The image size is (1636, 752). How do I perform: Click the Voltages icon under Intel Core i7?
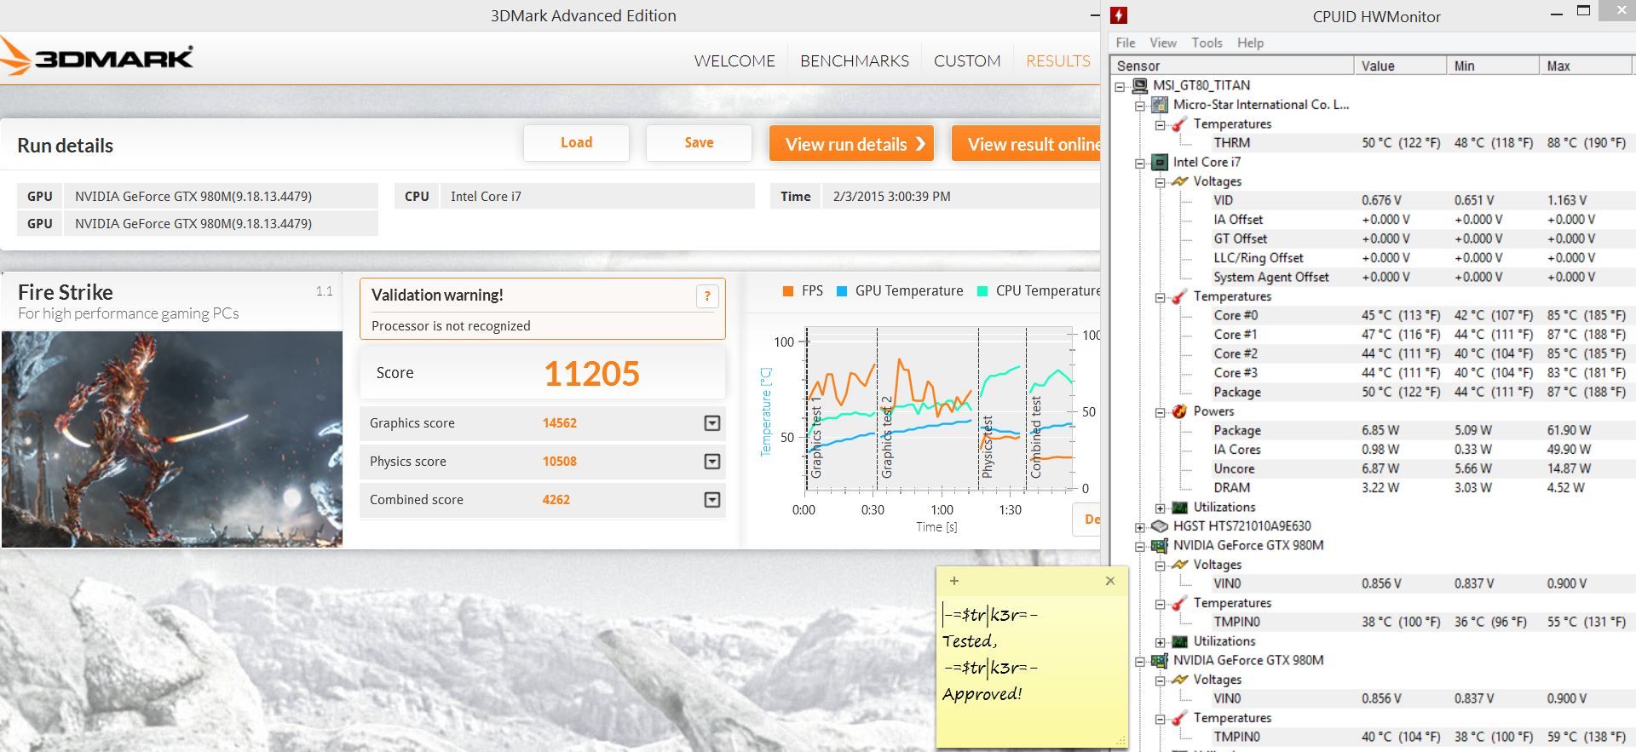[1180, 181]
